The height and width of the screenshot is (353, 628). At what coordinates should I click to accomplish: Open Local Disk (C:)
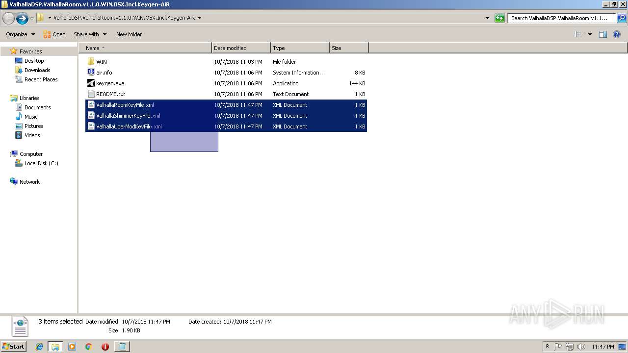(x=41, y=163)
